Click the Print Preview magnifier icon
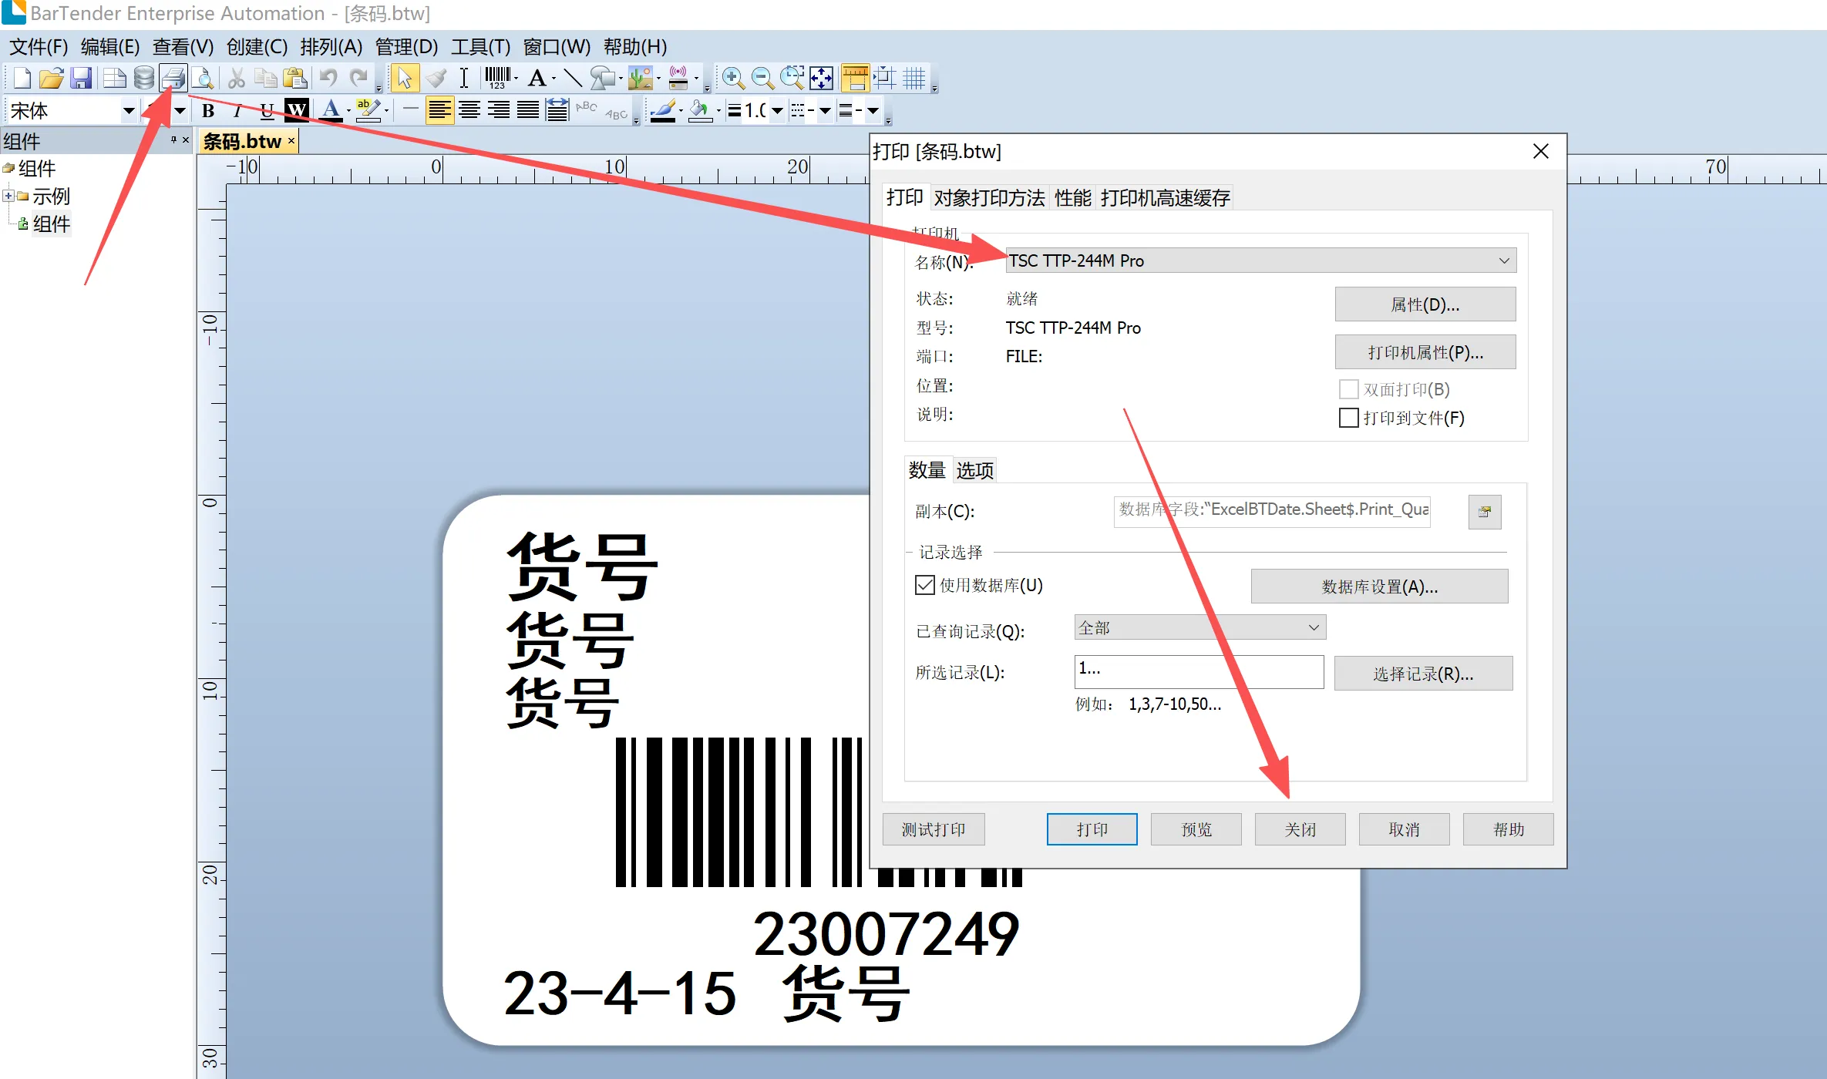Viewport: 1827px width, 1079px height. tap(203, 78)
